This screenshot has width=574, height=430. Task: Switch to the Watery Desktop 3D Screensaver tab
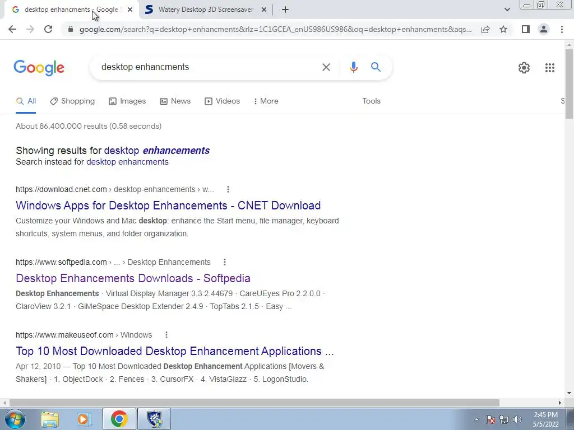tap(206, 10)
